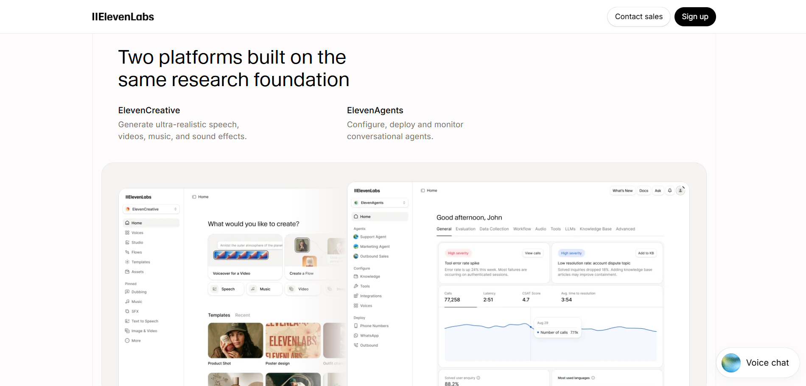The width and height of the screenshot is (806, 386).
Task: Open the Voiceover for a Video card
Action: [245, 257]
